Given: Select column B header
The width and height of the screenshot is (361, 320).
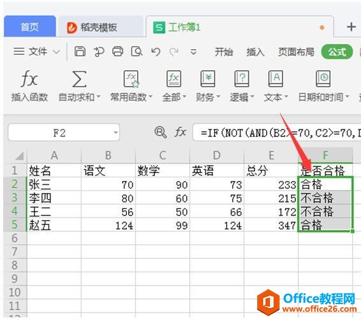Looking at the screenshot, I should 108,156.
